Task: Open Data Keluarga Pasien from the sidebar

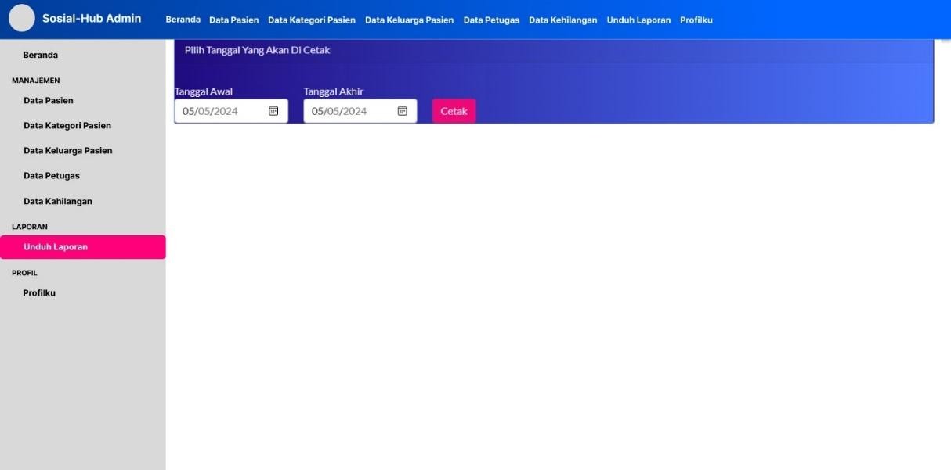Action: tap(68, 151)
